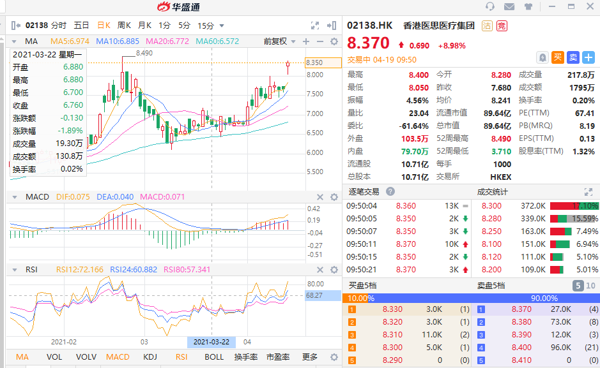Screen dimensions: 600x368
Task: Click the 02138.HK stock code title
Action: point(369,26)
